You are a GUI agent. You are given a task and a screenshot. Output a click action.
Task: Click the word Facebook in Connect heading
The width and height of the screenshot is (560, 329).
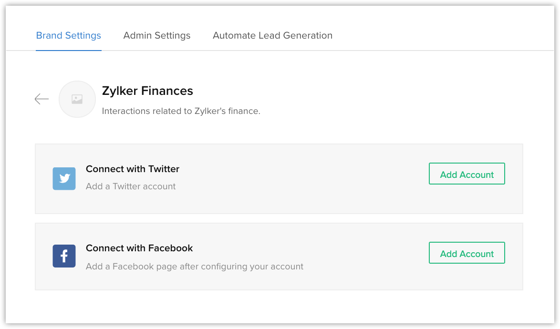tap(170, 248)
